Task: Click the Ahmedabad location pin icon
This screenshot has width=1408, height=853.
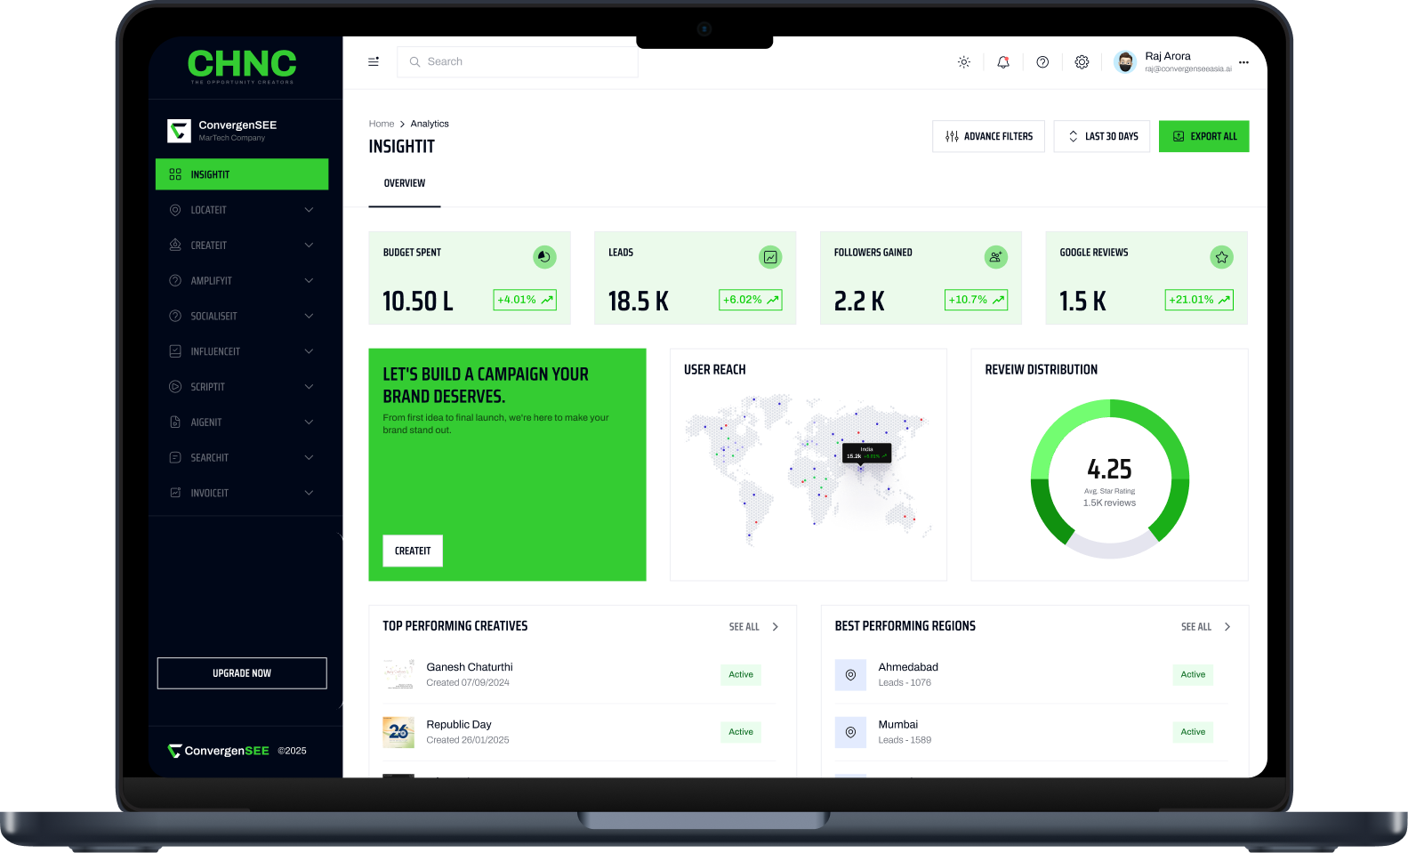Action: coord(850,675)
